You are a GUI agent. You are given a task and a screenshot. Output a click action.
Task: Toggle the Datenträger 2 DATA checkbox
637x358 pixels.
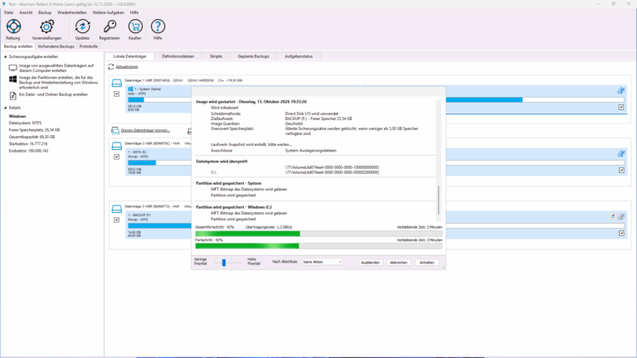(x=117, y=157)
